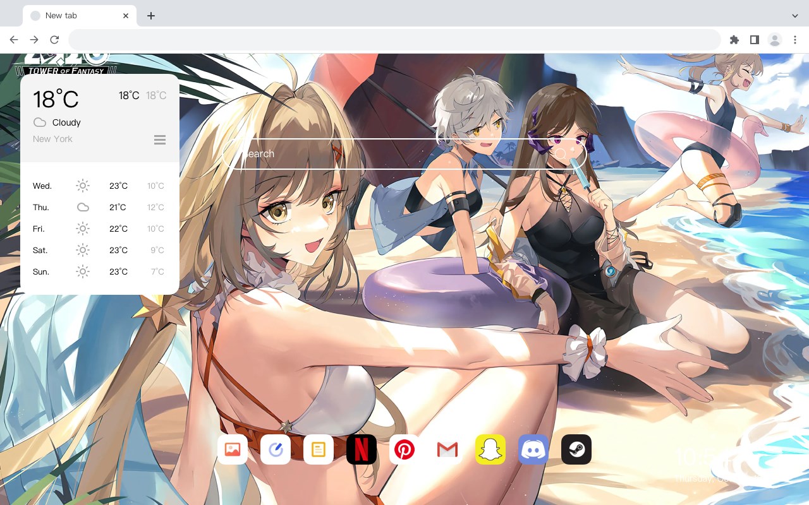Reload the page with the refresh icon

tap(54, 40)
